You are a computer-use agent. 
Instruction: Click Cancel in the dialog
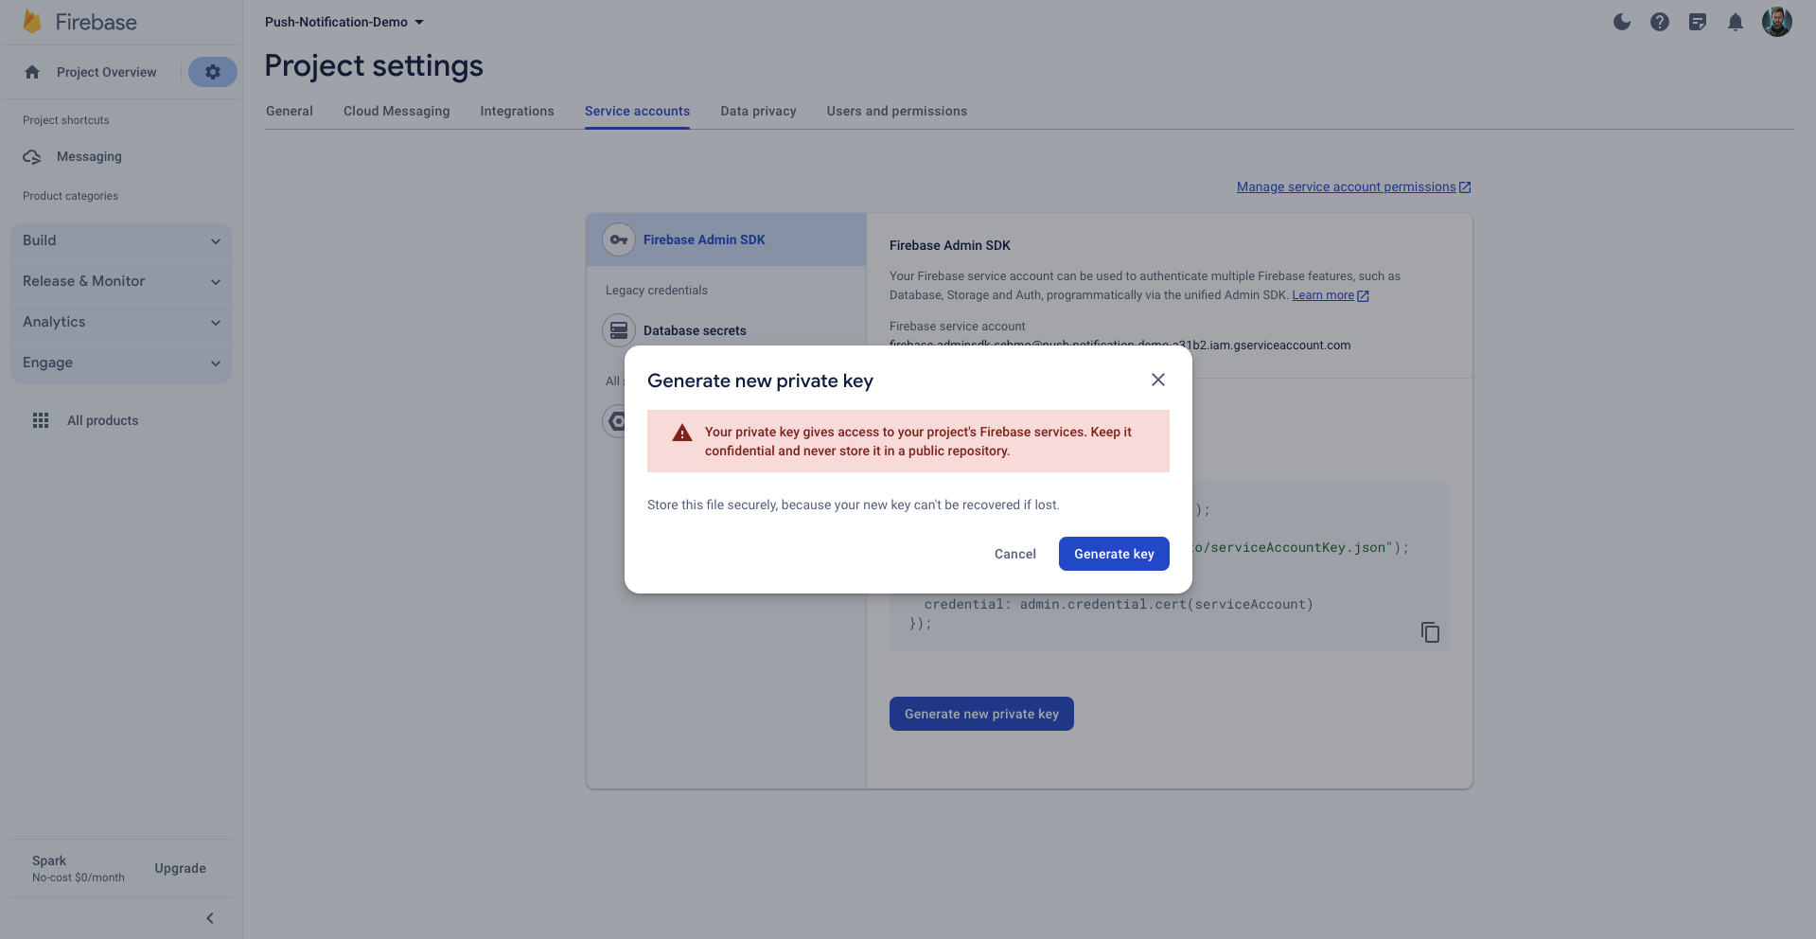[1015, 554]
